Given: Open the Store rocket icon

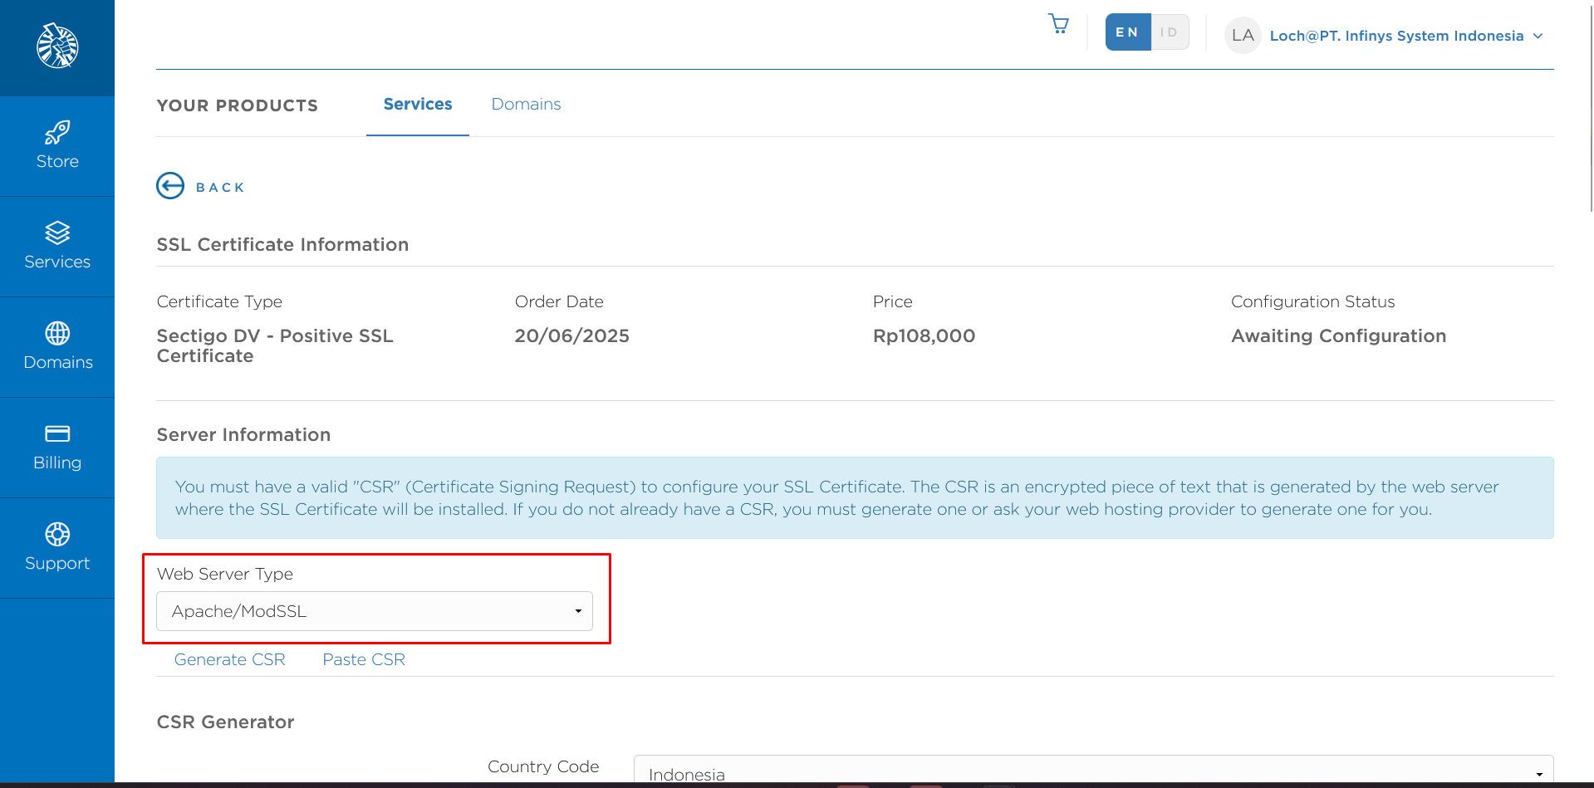Looking at the screenshot, I should pyautogui.click(x=57, y=133).
